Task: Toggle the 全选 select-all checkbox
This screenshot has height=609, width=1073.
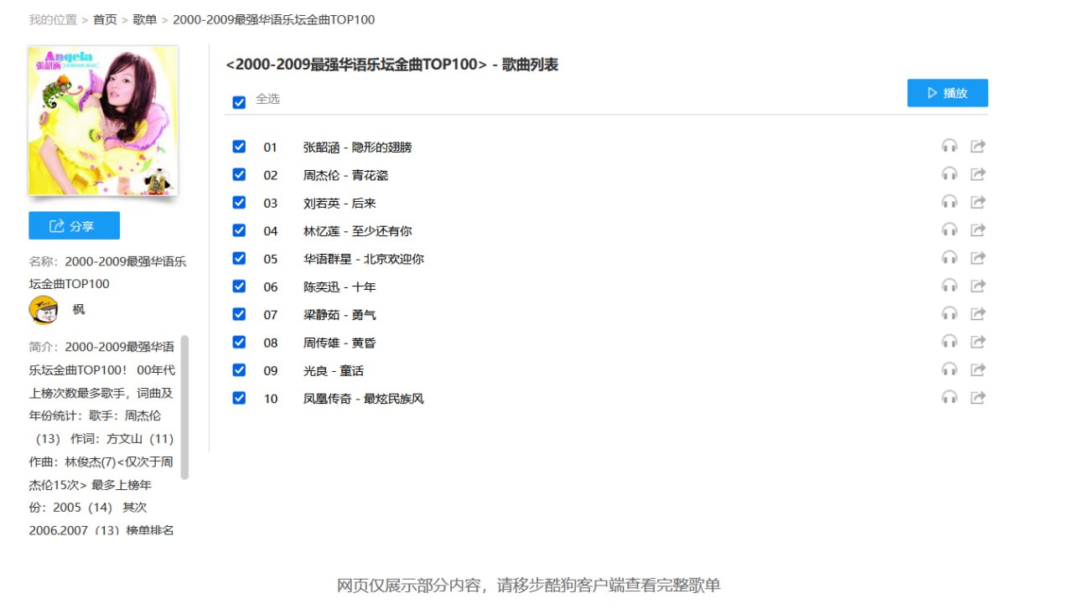Action: 239,101
